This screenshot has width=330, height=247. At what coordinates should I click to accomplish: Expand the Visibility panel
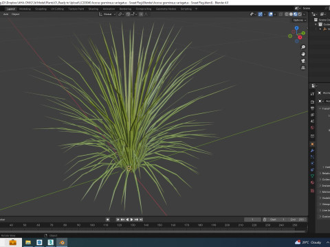pos(320,198)
